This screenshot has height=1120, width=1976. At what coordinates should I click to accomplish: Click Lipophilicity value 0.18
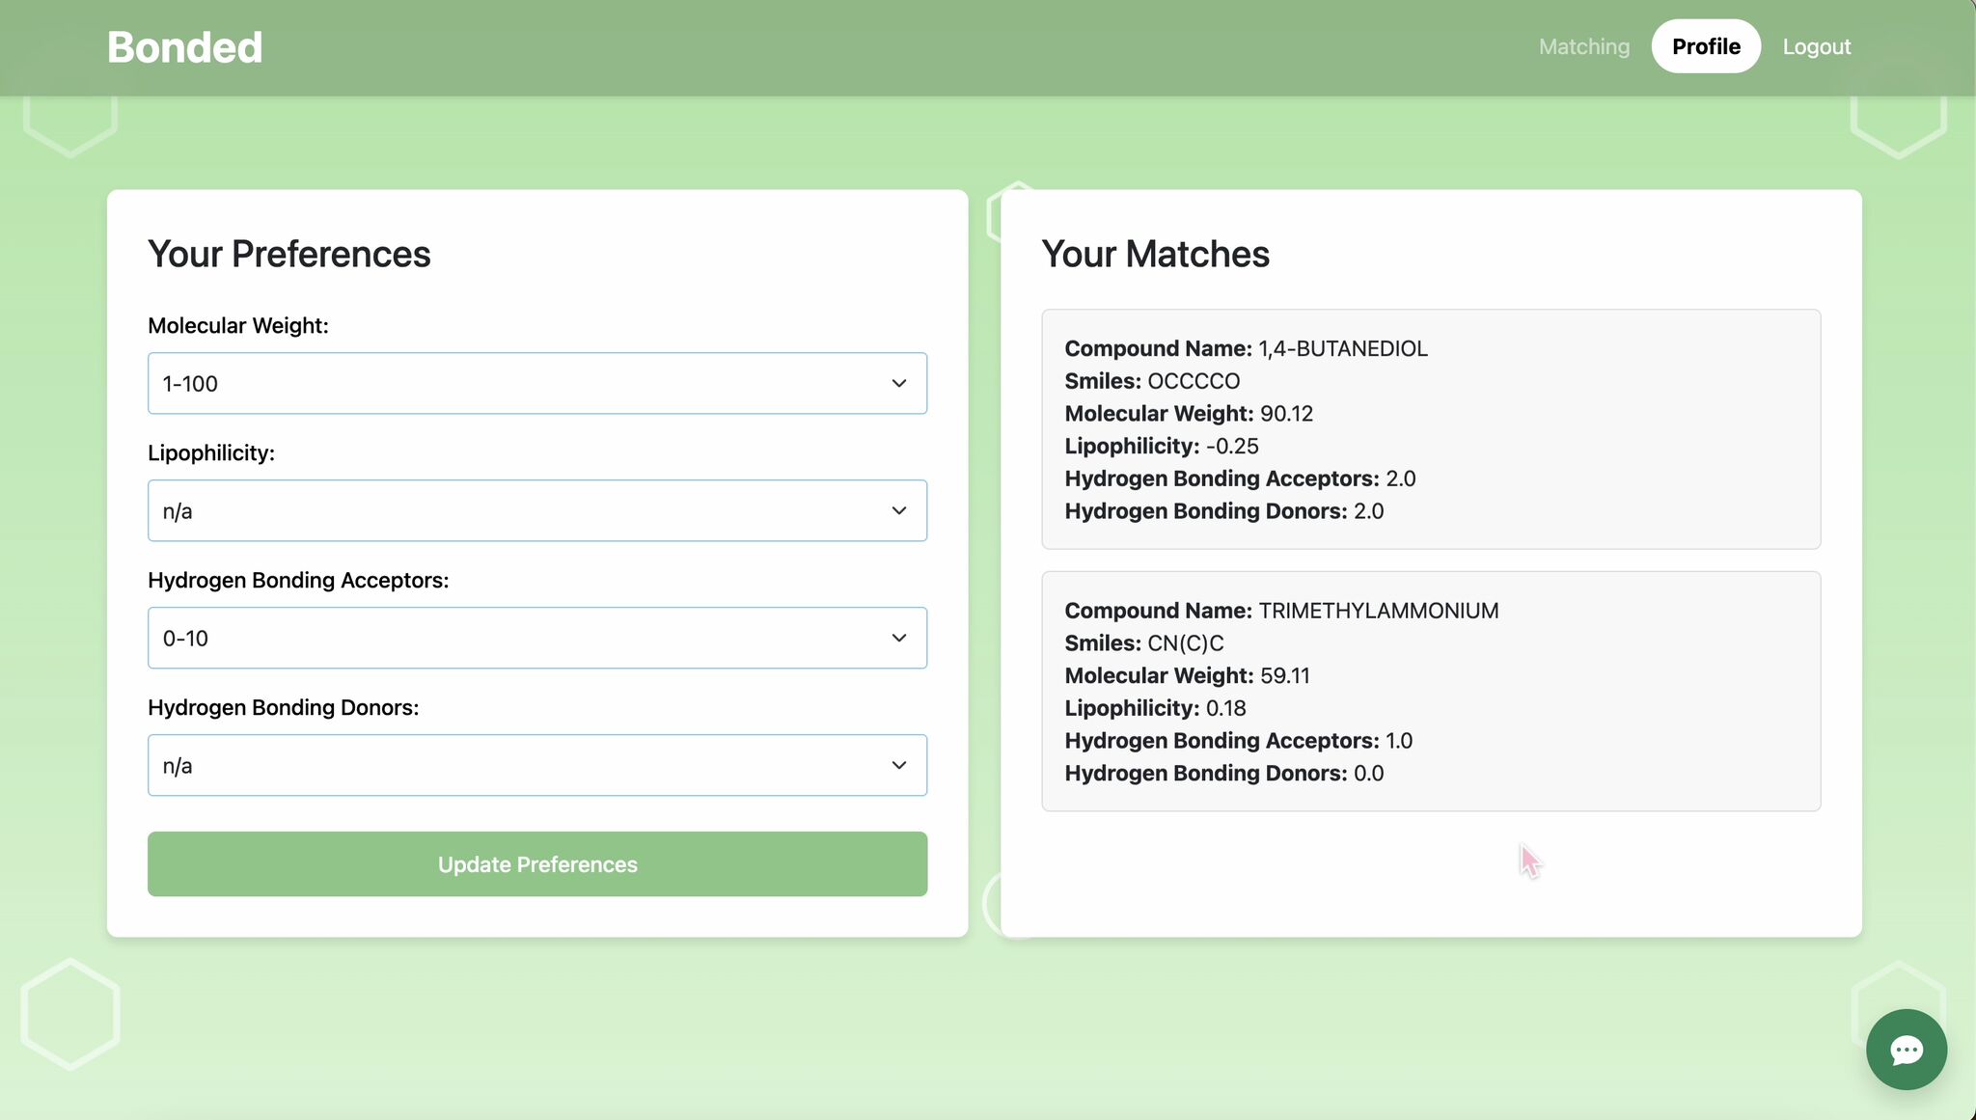point(1226,709)
